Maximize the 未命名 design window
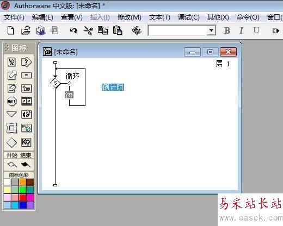 point(210,52)
